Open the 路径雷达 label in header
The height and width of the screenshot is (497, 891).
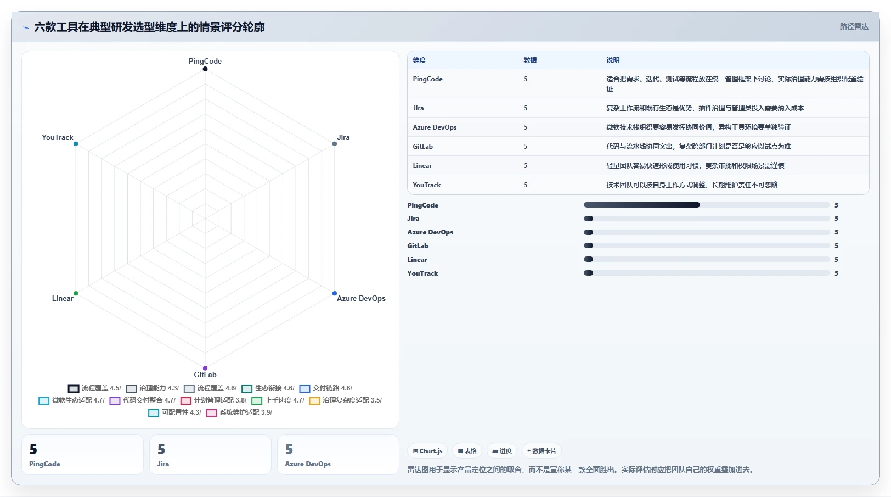854,26
